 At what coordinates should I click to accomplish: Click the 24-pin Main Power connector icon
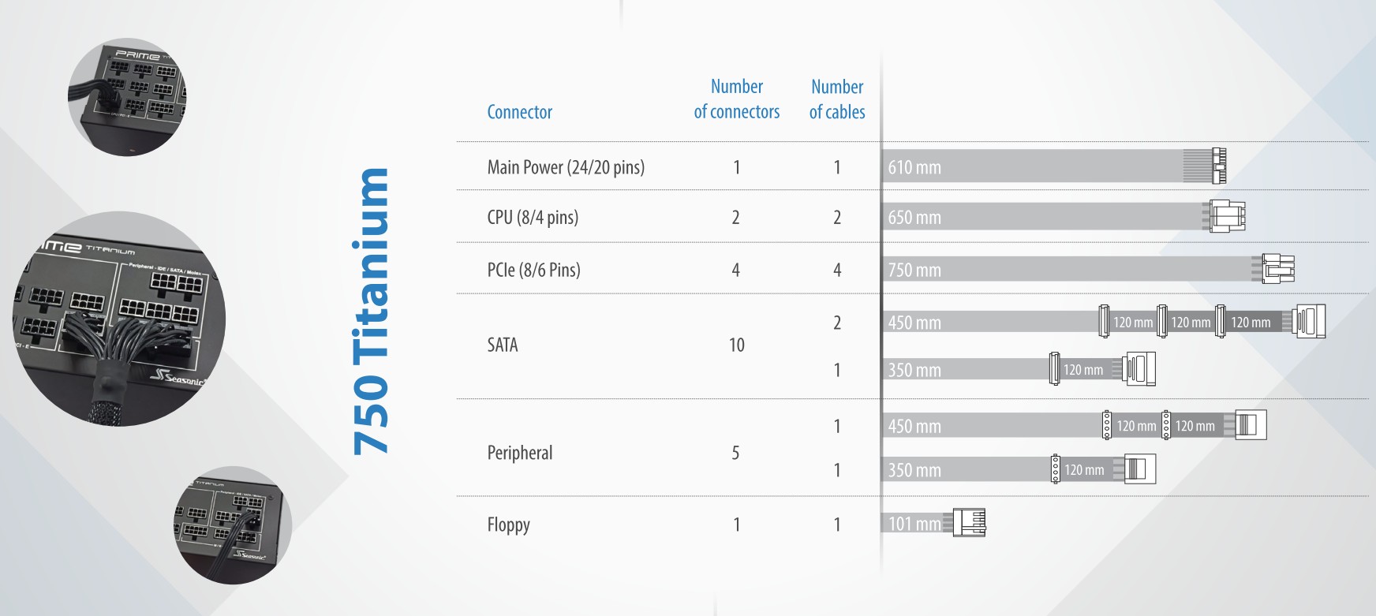pyautogui.click(x=1218, y=166)
